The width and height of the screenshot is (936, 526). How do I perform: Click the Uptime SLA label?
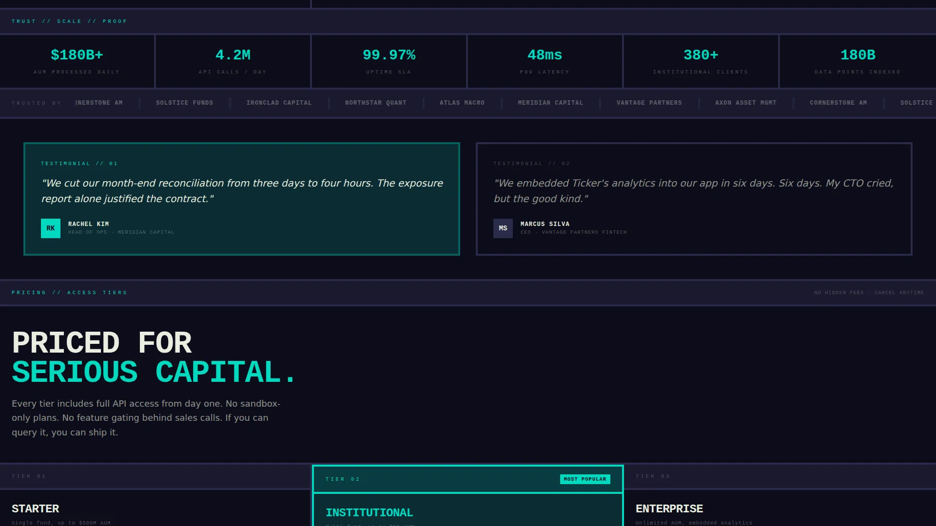coord(389,72)
